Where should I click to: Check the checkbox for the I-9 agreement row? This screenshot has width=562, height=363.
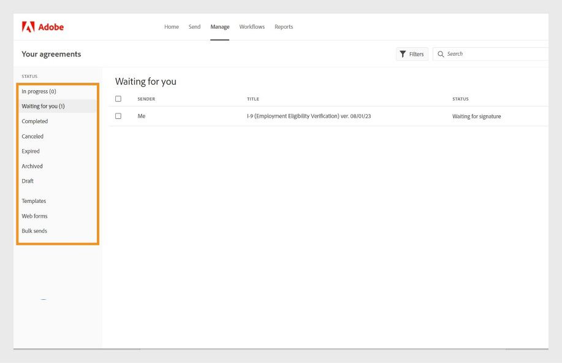click(x=118, y=116)
